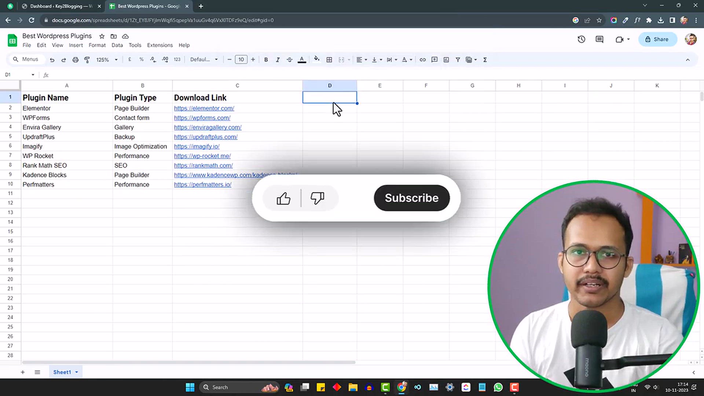Click the Undo icon in toolbar

pos(52,60)
